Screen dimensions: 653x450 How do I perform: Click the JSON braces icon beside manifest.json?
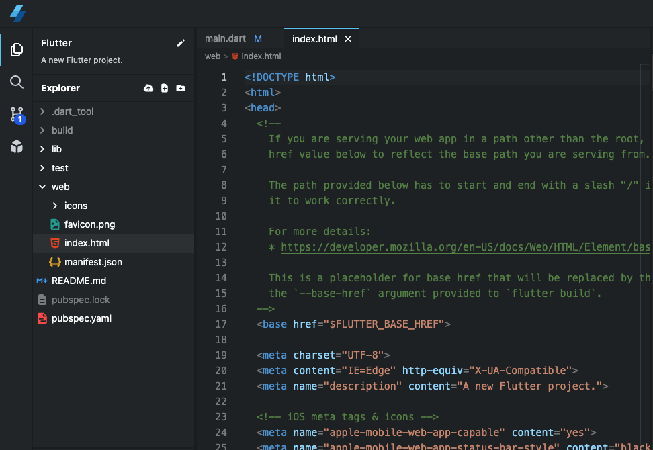[x=55, y=262]
